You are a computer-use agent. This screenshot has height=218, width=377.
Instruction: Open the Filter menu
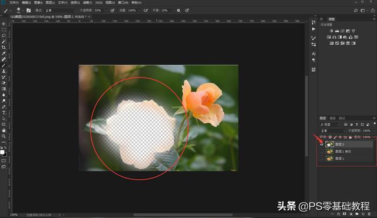tap(87, 2)
